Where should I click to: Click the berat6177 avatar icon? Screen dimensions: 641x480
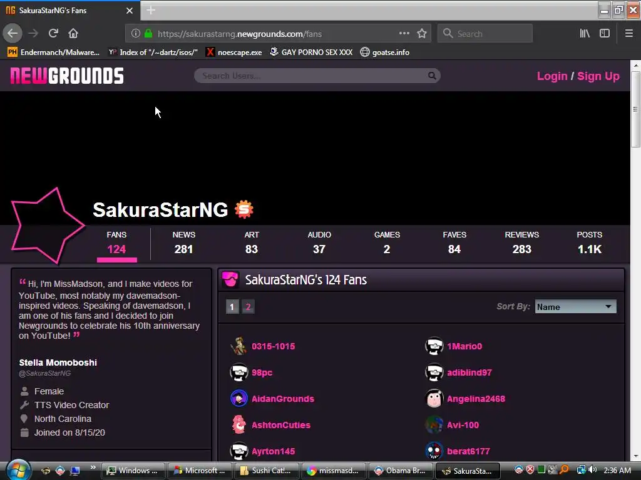[434, 451]
